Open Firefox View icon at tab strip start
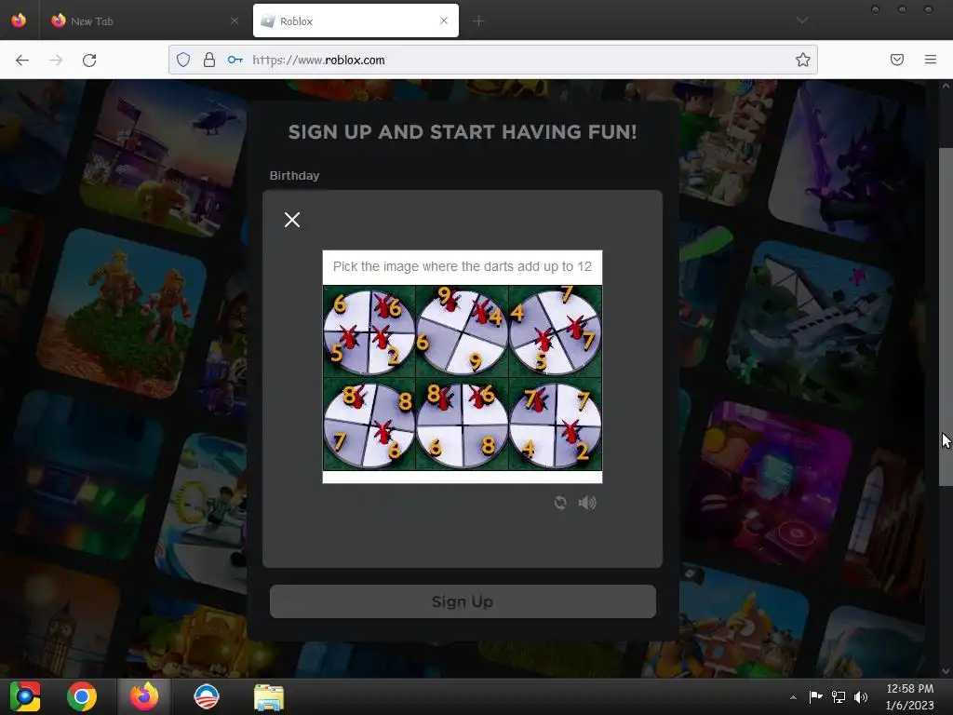Screen dimensions: 953x715 [19, 20]
